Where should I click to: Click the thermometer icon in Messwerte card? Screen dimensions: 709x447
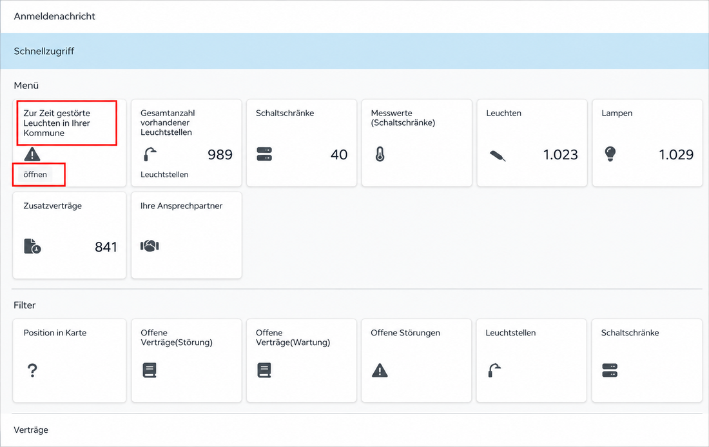click(x=380, y=154)
